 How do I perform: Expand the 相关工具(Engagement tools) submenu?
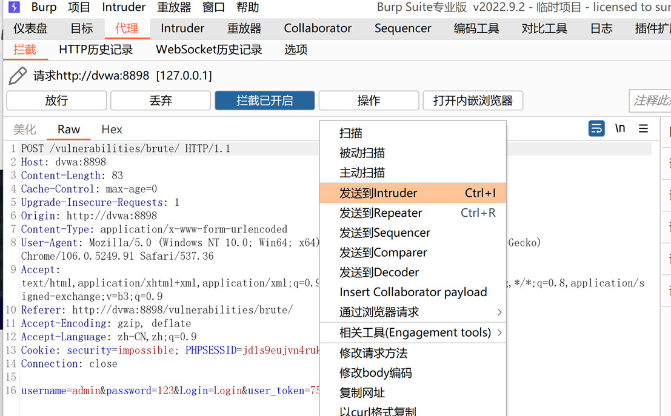point(413,332)
